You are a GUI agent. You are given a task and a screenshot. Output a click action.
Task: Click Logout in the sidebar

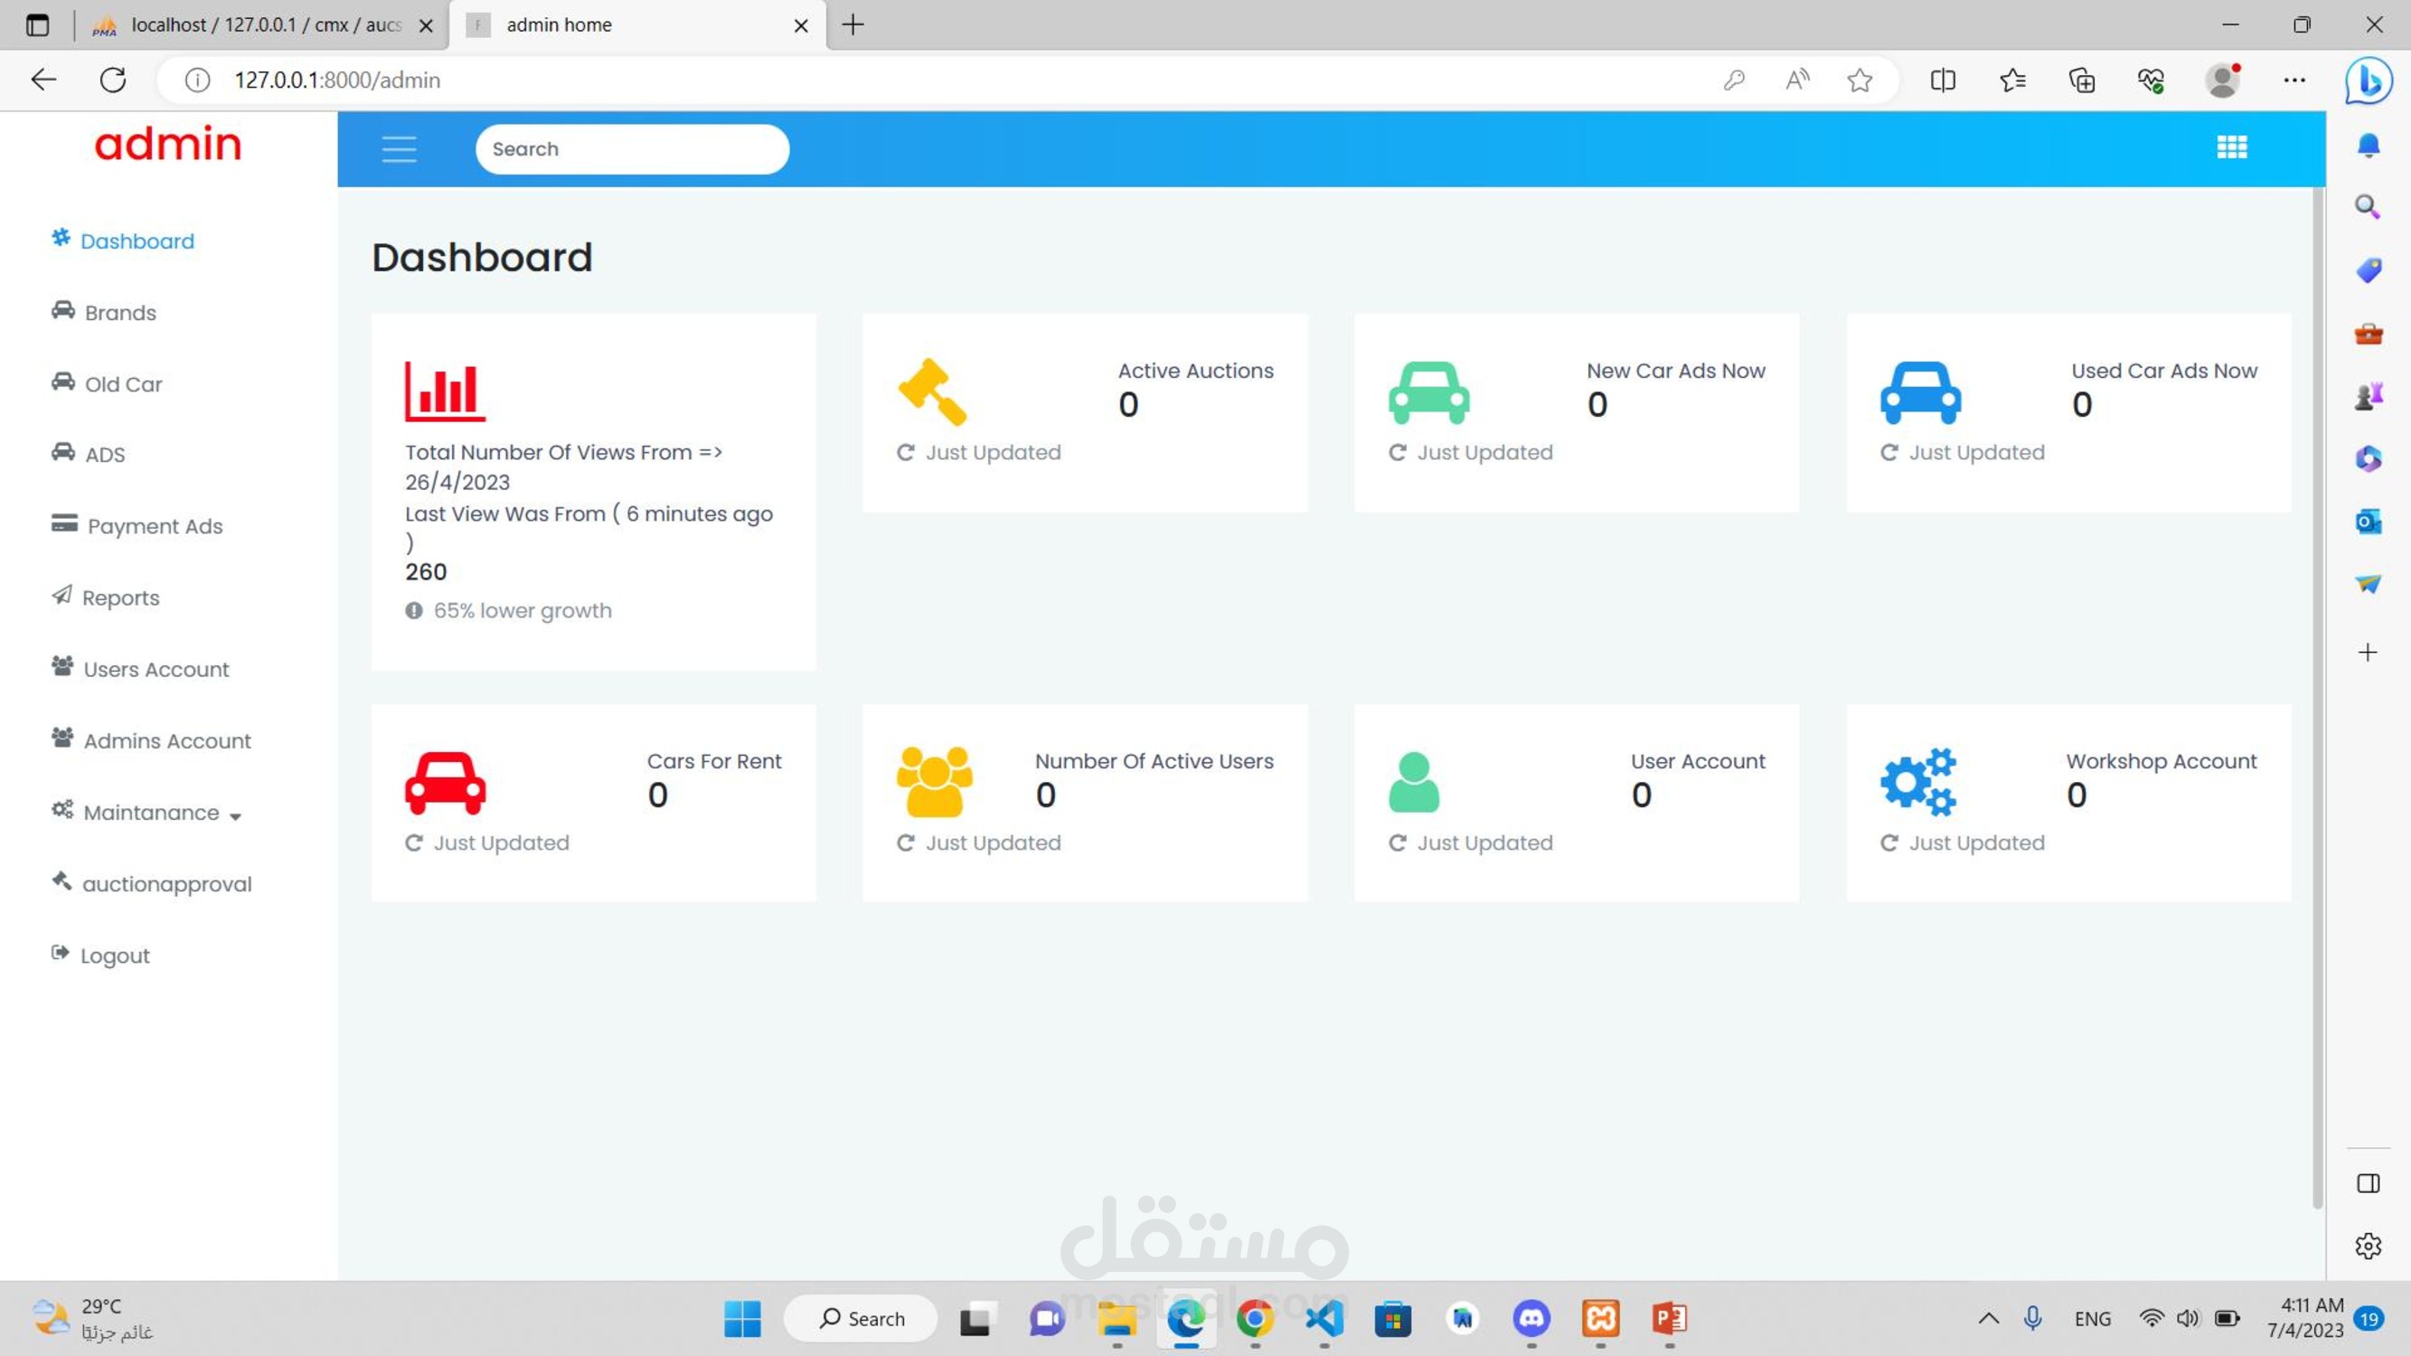(x=114, y=956)
